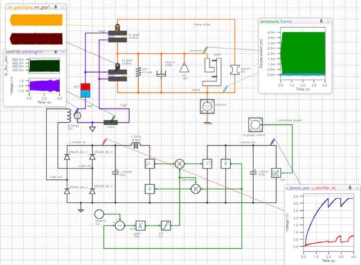This screenshot has width=361, height=265.
Task: Close the air_gap graph panel
Action: [x=62, y=8]
